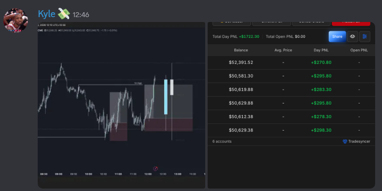Click the Total Open PNL $0.00 value

300,37
